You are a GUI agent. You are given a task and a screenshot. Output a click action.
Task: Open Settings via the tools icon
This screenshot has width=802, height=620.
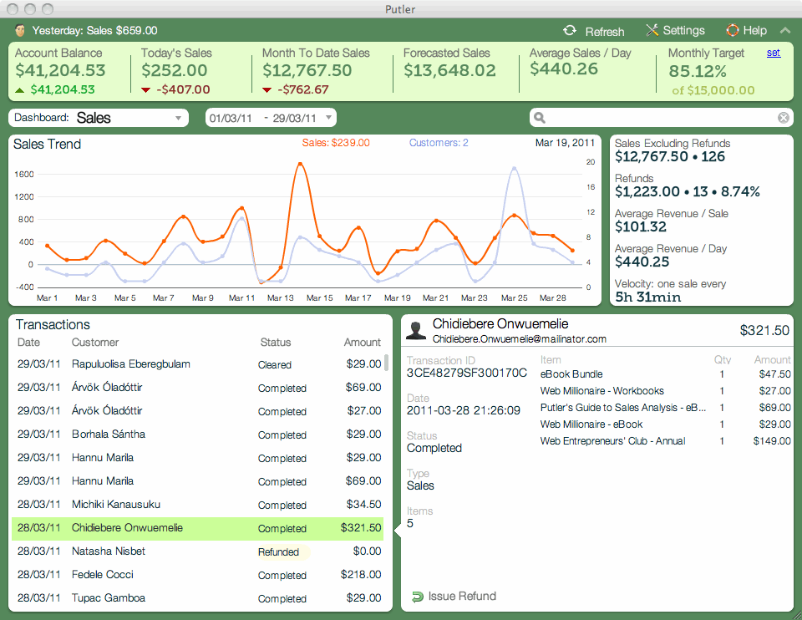pos(652,30)
